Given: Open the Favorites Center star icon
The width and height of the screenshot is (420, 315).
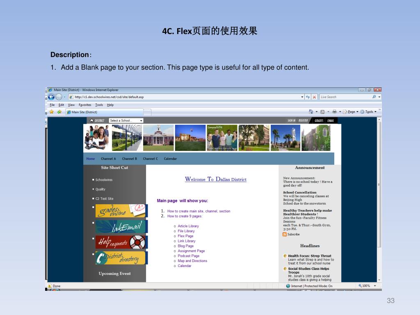Looking at the screenshot, I should (52, 112).
